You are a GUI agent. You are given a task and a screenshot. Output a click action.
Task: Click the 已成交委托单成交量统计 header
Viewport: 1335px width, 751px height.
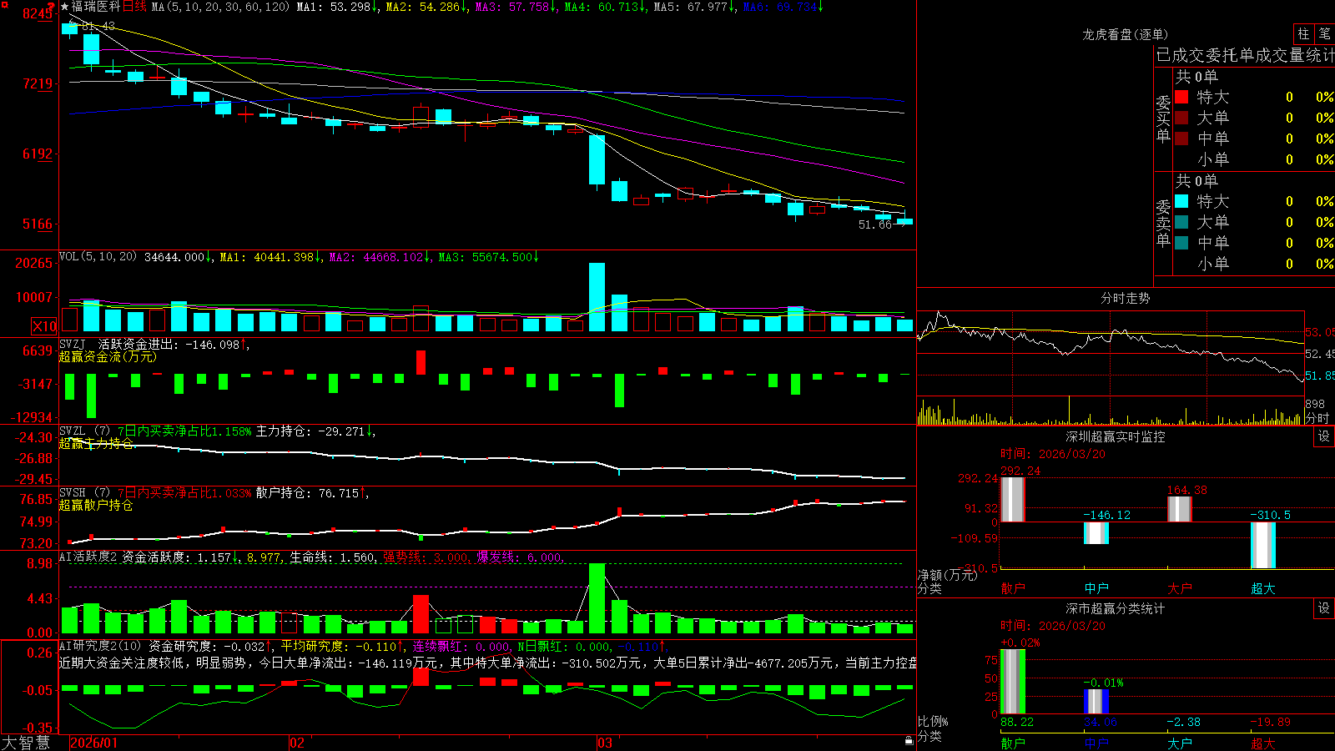click(1245, 55)
